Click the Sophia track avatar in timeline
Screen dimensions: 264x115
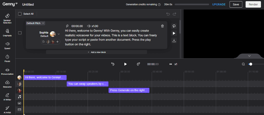(19, 78)
